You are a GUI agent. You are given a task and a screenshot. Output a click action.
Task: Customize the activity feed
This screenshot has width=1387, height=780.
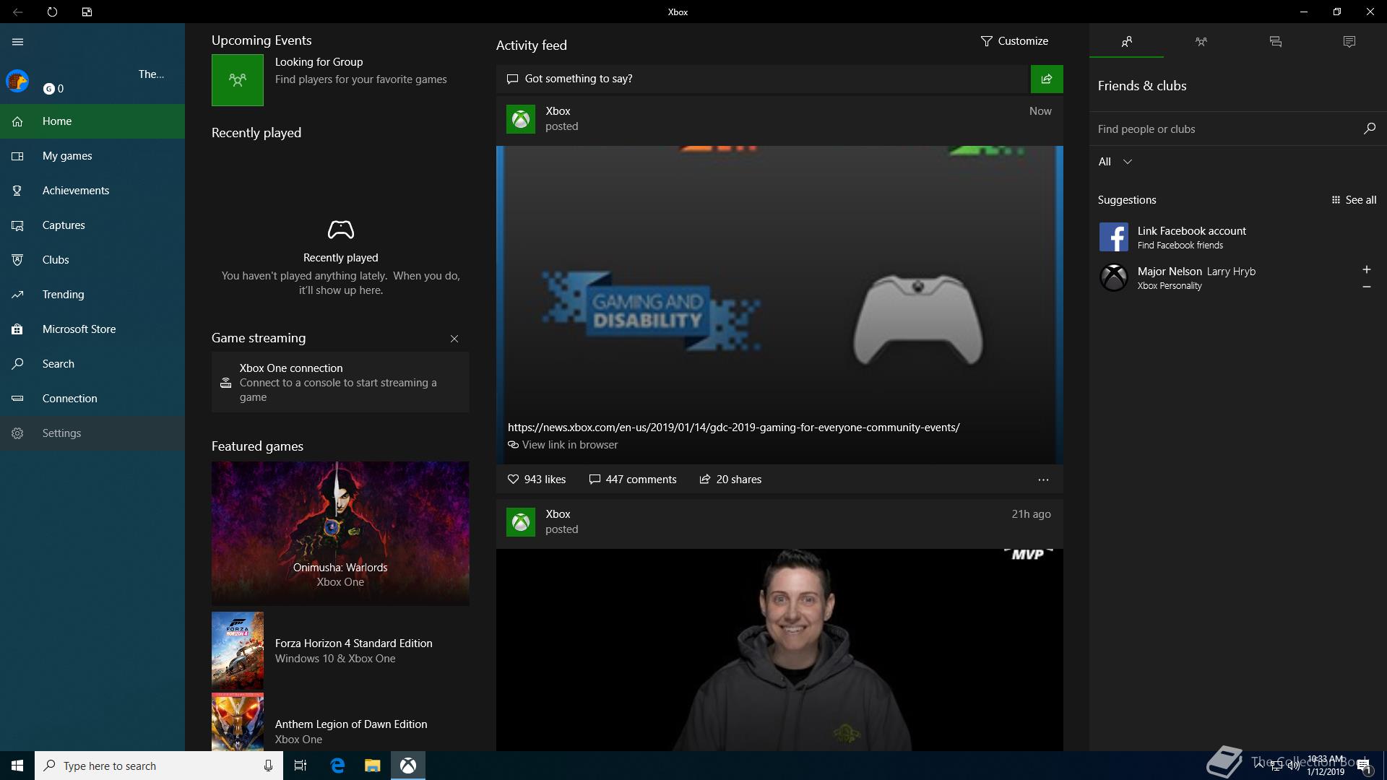(1014, 41)
